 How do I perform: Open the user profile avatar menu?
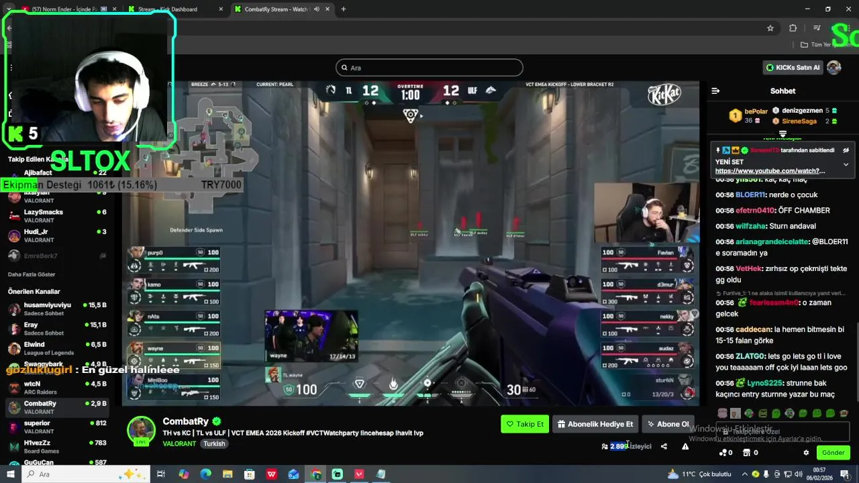pos(834,68)
